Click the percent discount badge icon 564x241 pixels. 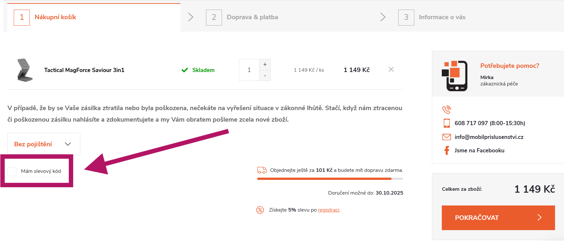click(x=260, y=210)
